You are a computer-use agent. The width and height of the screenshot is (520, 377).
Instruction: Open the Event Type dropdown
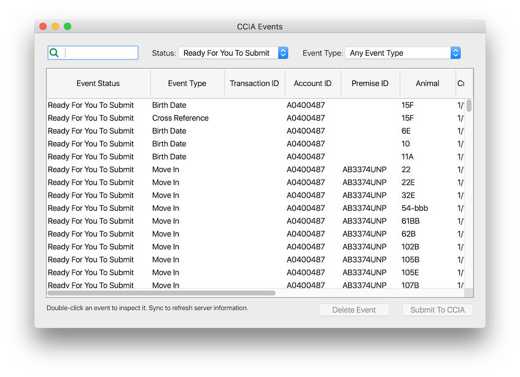coord(402,53)
